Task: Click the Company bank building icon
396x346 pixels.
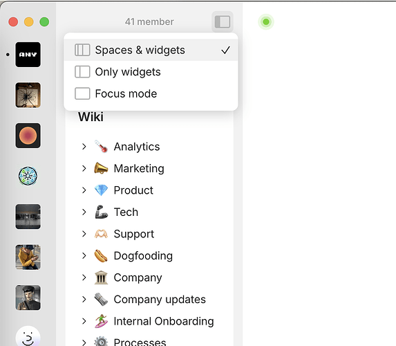Action: click(x=101, y=277)
